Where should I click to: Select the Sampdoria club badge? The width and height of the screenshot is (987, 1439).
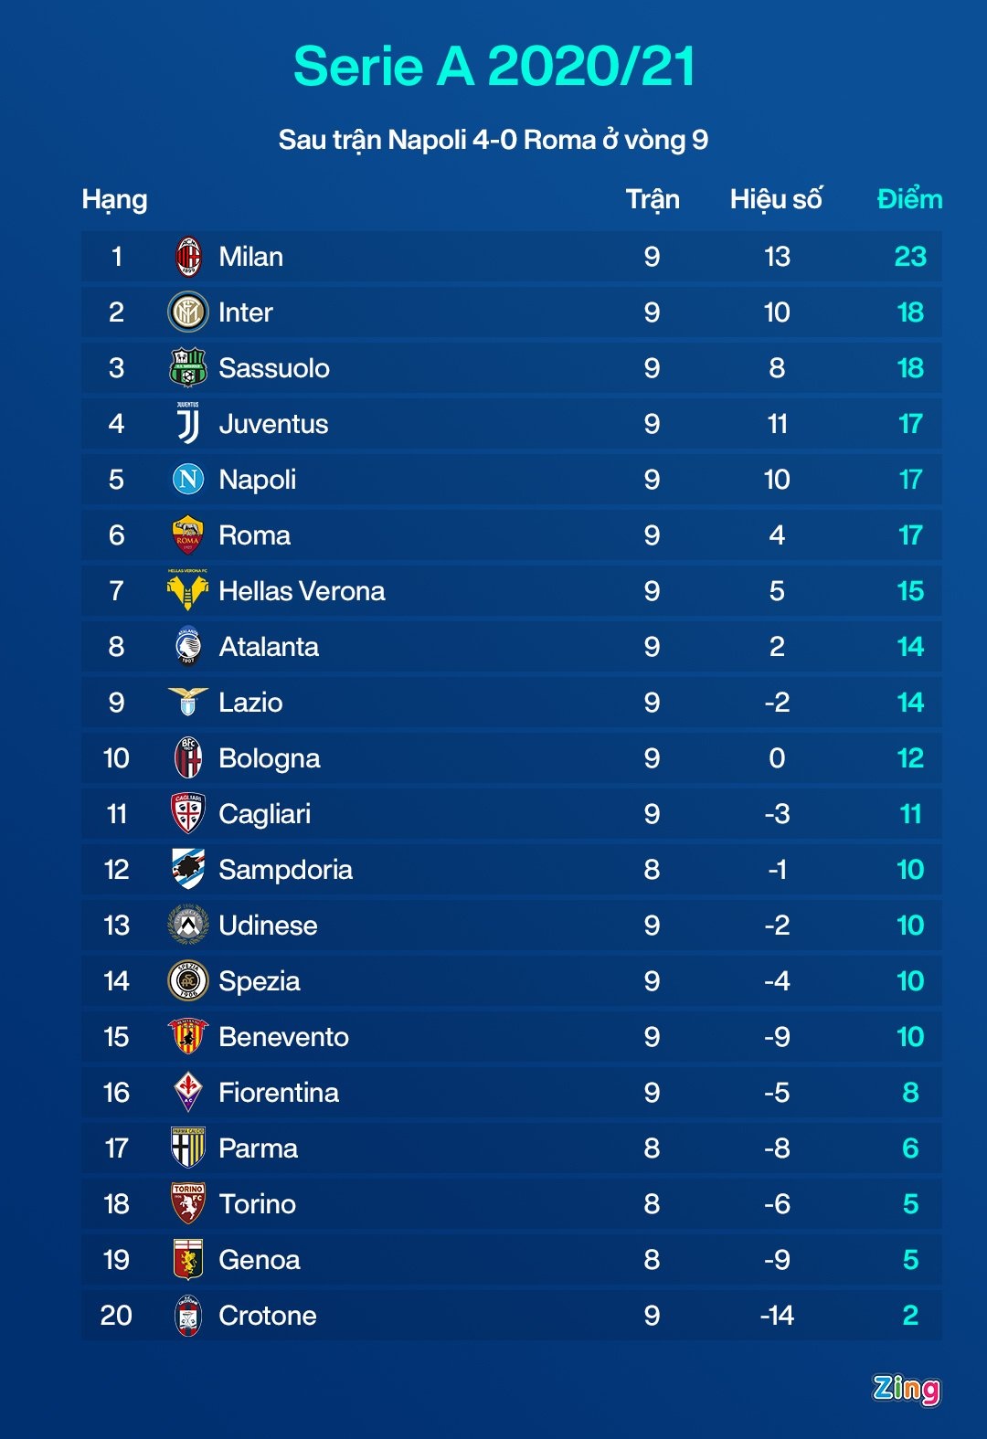click(188, 869)
